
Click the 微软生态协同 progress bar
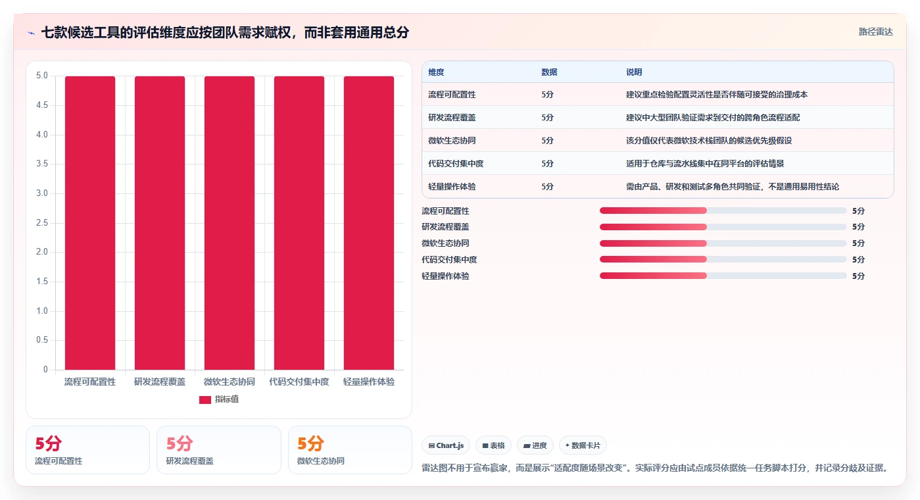pos(723,243)
